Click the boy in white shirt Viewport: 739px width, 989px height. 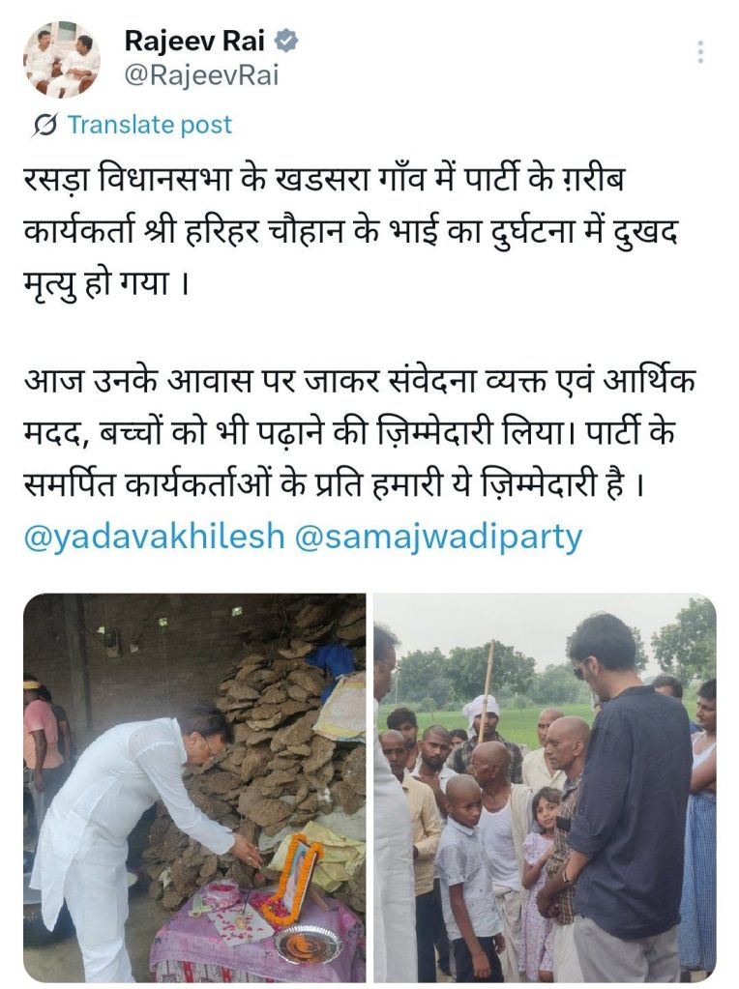(x=465, y=877)
